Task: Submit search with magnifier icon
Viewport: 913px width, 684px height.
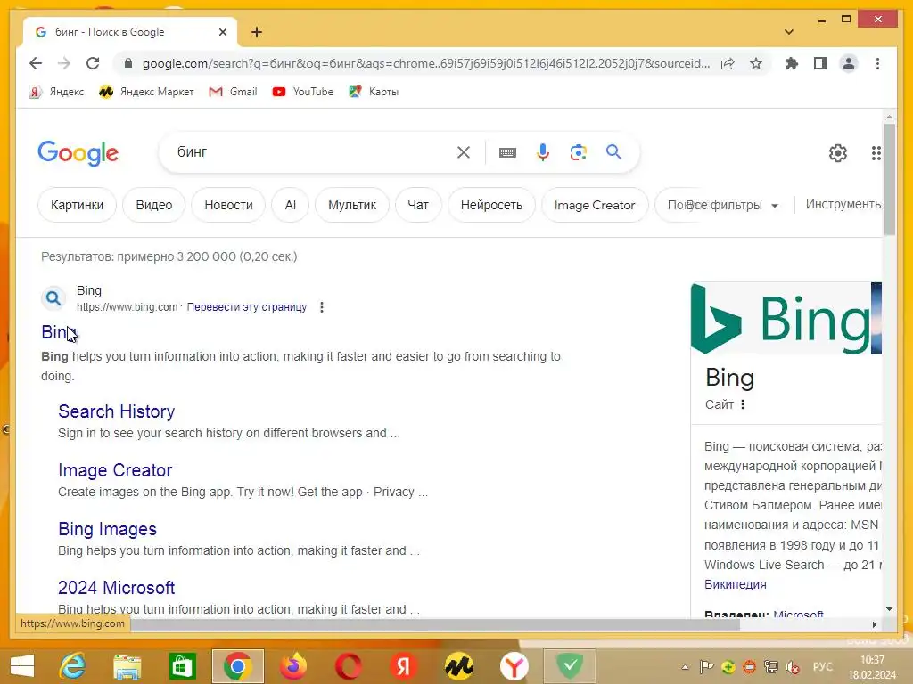Action: [x=613, y=152]
